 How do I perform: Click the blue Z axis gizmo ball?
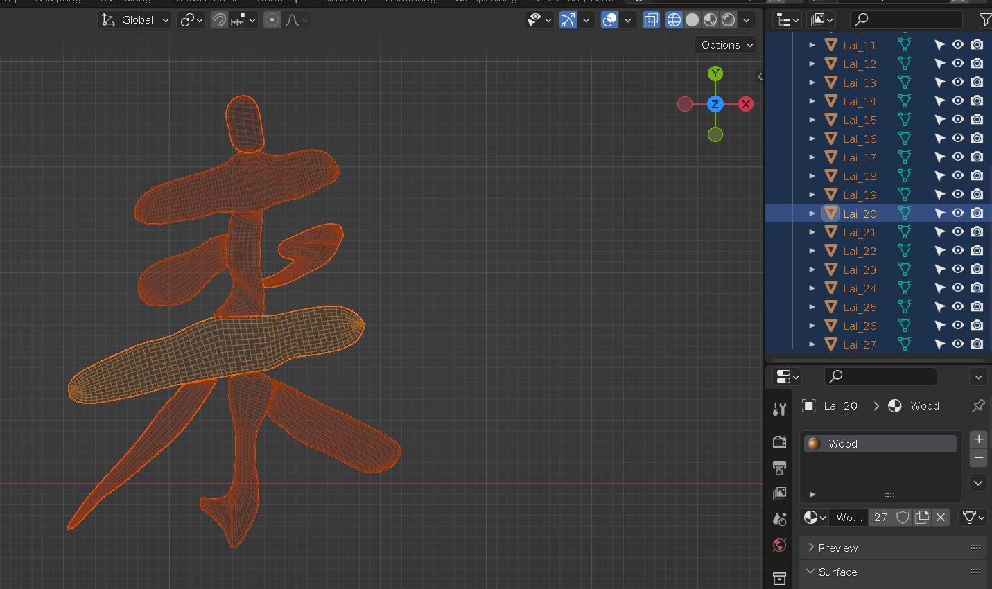(x=715, y=104)
